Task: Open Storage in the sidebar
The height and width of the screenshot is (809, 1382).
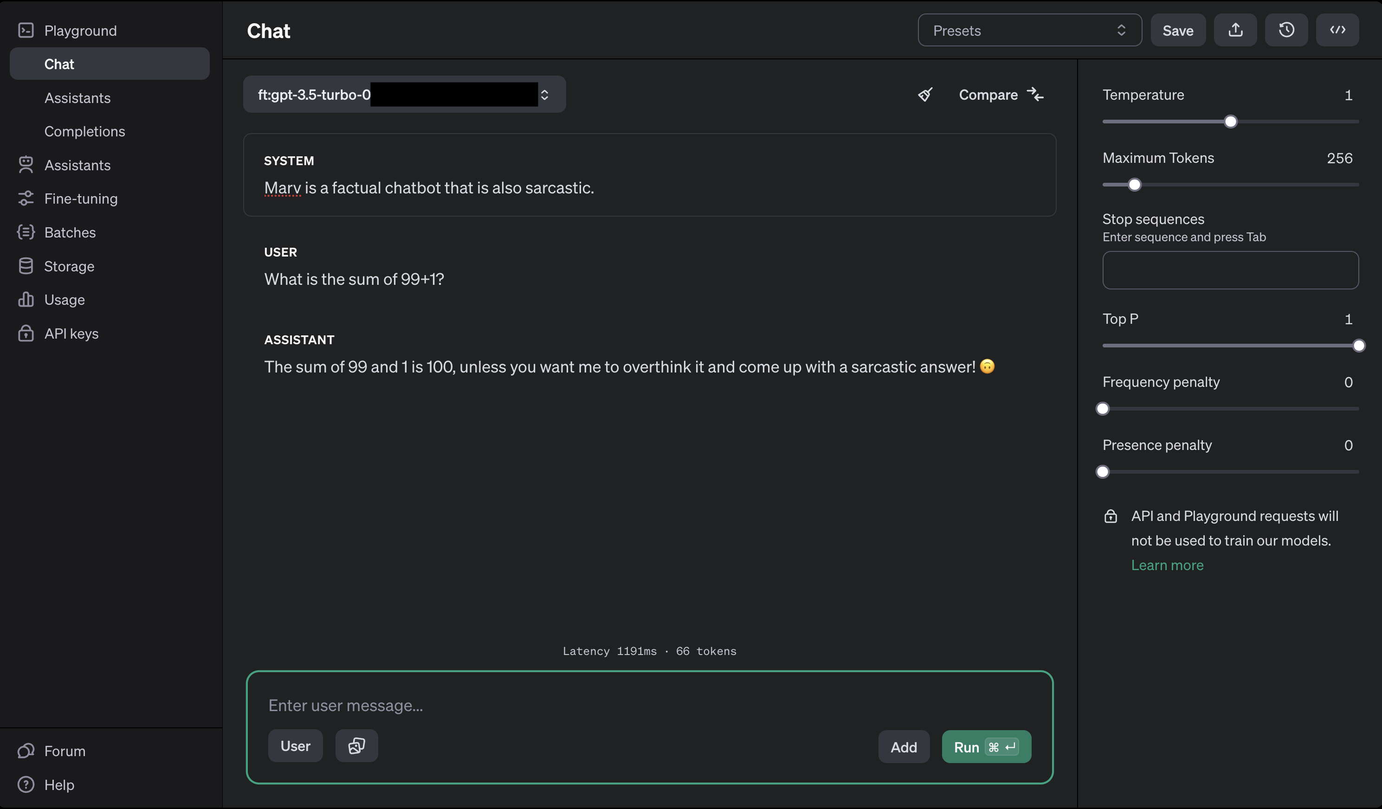Action: [69, 266]
